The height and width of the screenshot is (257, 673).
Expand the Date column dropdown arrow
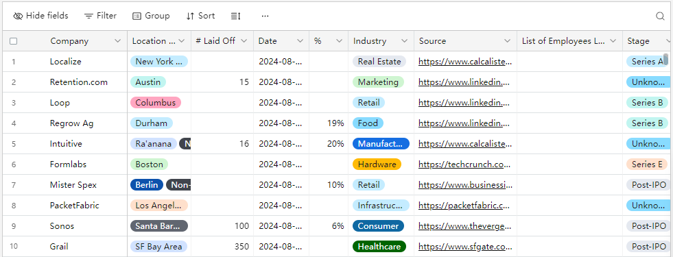(x=300, y=41)
